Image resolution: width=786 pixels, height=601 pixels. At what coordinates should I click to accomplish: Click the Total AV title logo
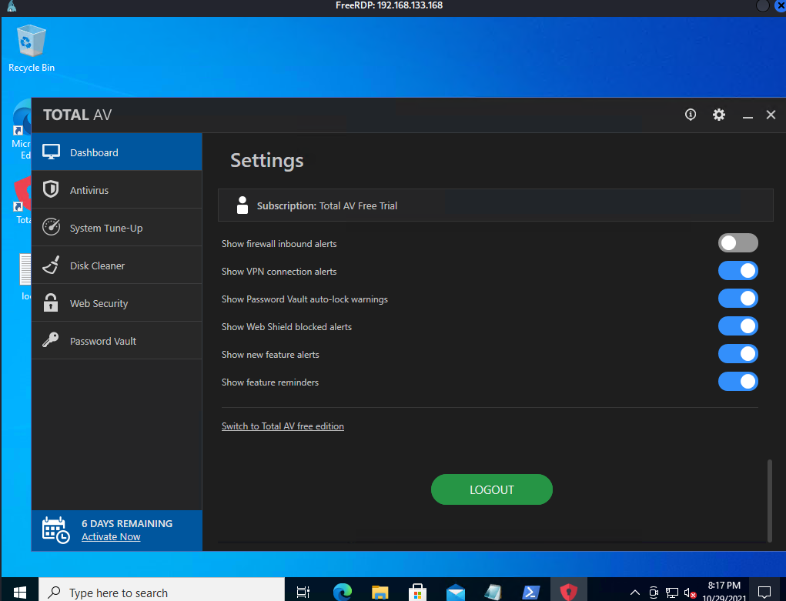(78, 115)
